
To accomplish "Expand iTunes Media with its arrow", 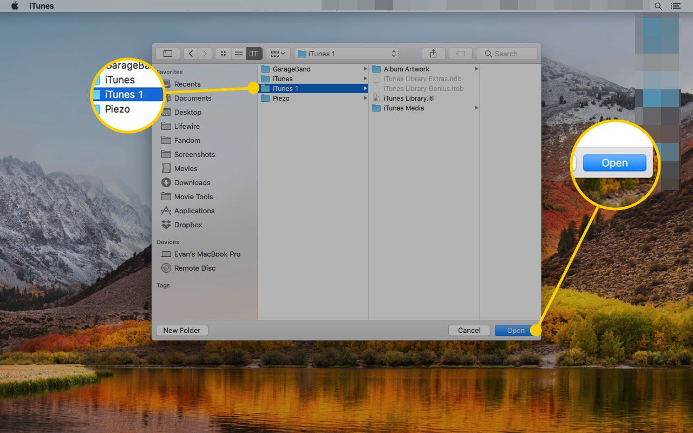I will [x=476, y=108].
